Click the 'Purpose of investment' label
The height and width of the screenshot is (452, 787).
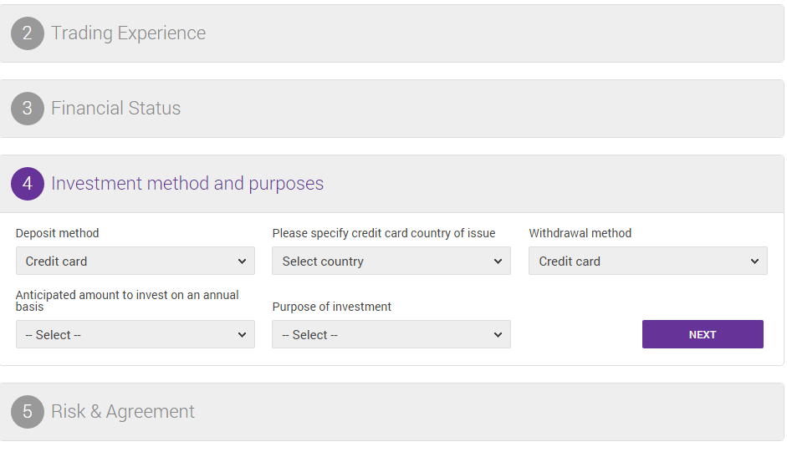coord(332,307)
